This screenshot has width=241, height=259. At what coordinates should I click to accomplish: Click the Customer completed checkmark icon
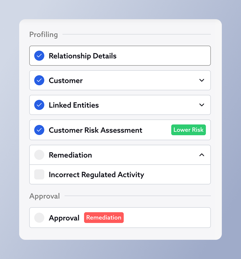pyautogui.click(x=39, y=80)
